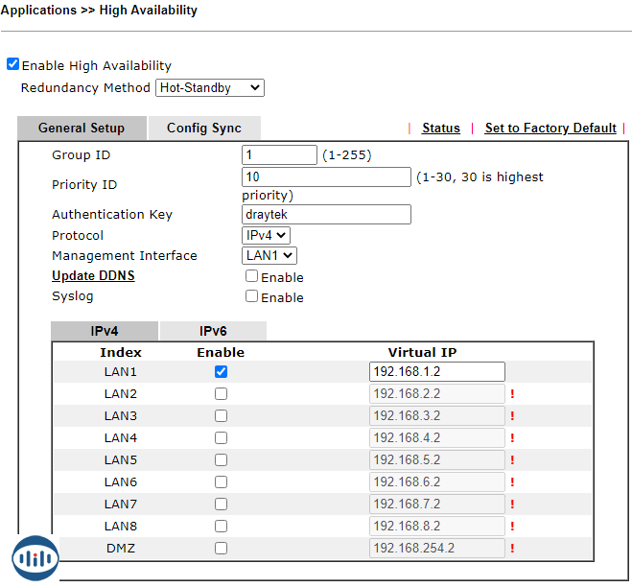Focus the LAN1 Virtual IP field
This screenshot has width=632, height=587.
[436, 372]
